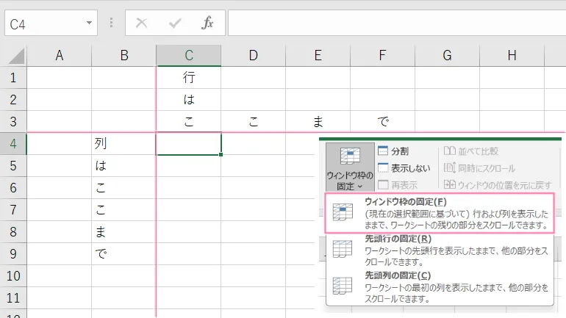Click 表示しない hide window button
The height and width of the screenshot is (318, 566).
[x=404, y=168]
